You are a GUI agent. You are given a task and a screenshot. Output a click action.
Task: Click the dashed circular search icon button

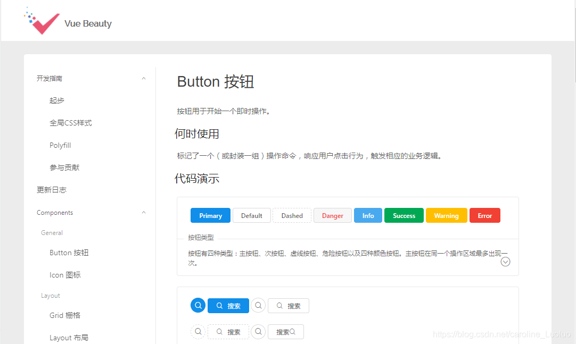click(x=198, y=331)
